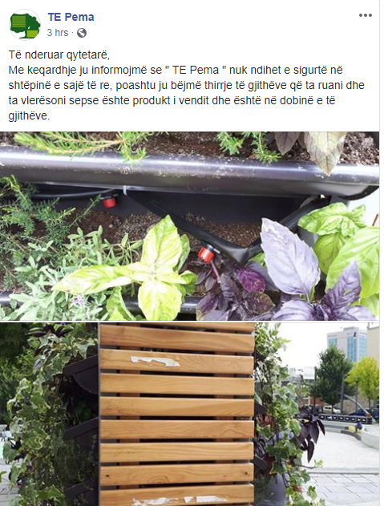Open the post's 3 hrs timestamp link
This screenshot has height=506, width=384.
pos(58,33)
